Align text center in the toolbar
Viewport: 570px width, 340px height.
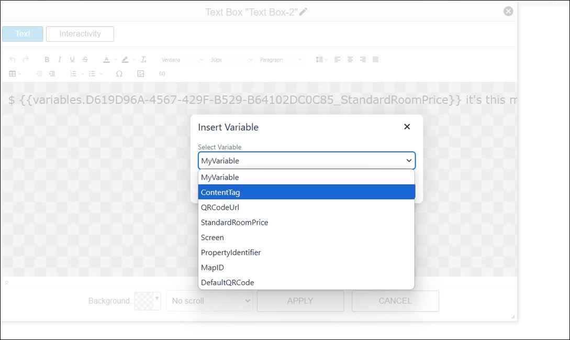[350, 60]
